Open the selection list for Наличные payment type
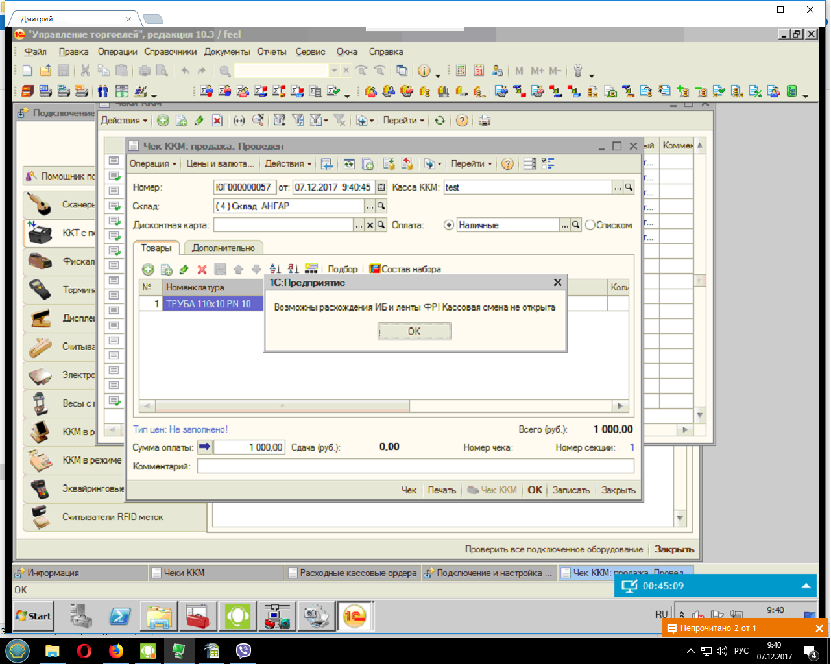The width and height of the screenshot is (831, 664). pyautogui.click(x=565, y=225)
